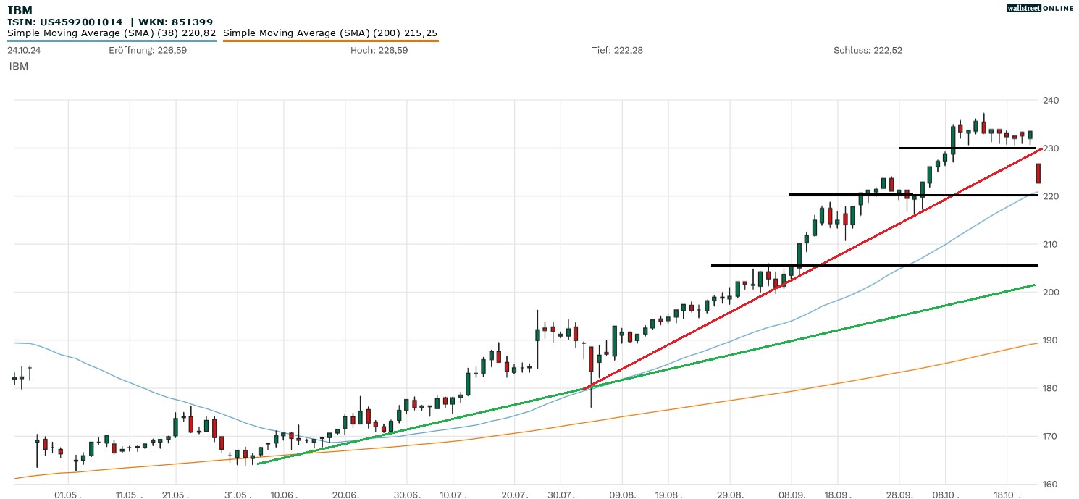Click the black resistance line at 230
Viewport: 1079px width, 499px height.
[967, 148]
